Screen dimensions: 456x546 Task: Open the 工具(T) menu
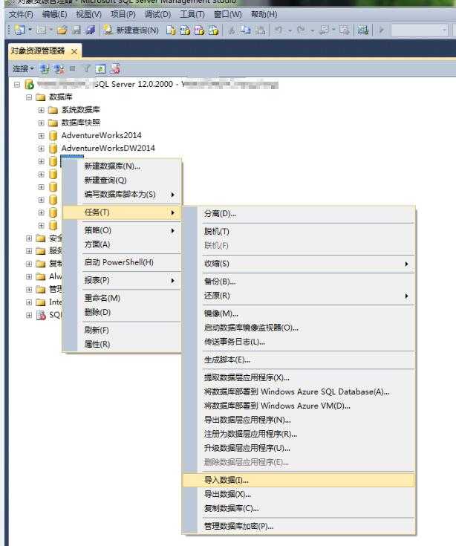click(192, 15)
